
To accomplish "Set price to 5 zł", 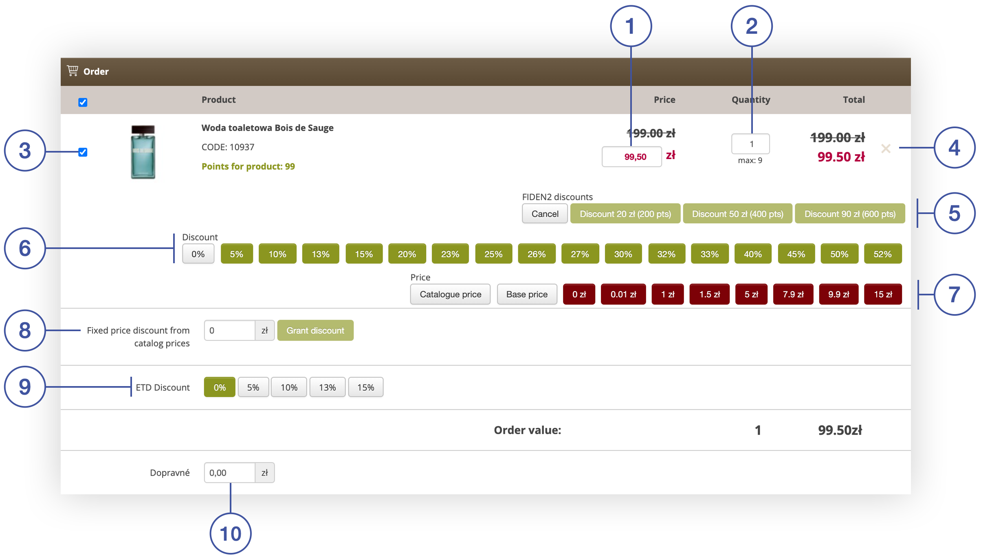I will [751, 294].
